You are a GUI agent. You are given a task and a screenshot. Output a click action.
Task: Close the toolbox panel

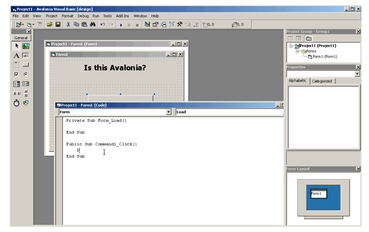[x=29, y=32]
